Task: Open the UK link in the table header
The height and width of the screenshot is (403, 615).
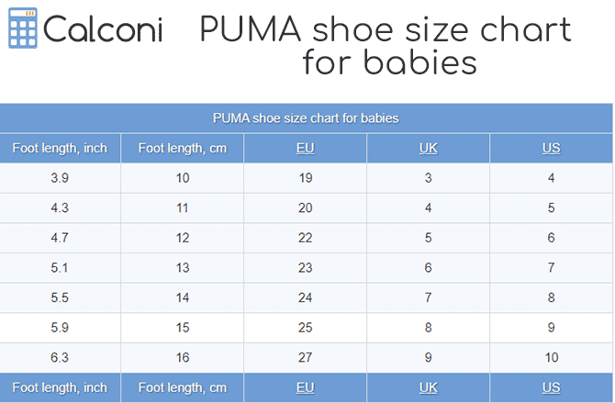Action: coord(429,149)
